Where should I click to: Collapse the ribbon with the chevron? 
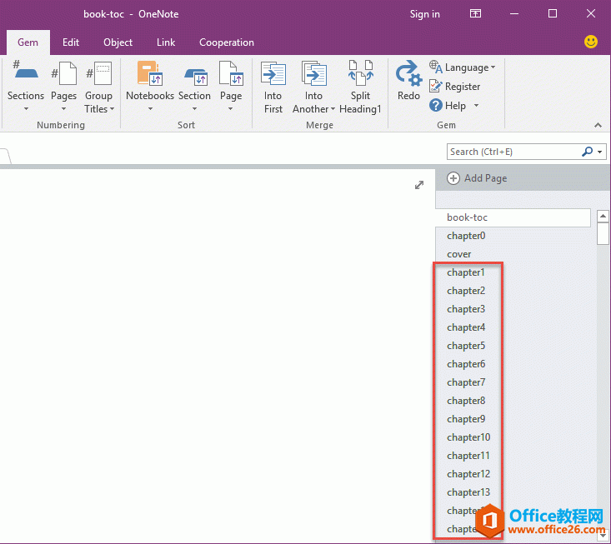[x=598, y=125]
